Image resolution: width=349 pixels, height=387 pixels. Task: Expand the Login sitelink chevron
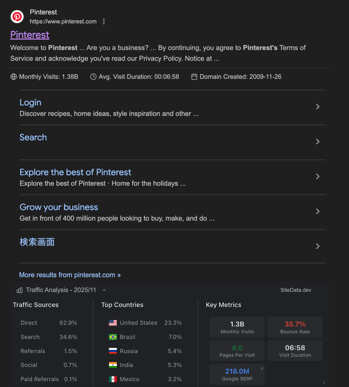pos(318,107)
